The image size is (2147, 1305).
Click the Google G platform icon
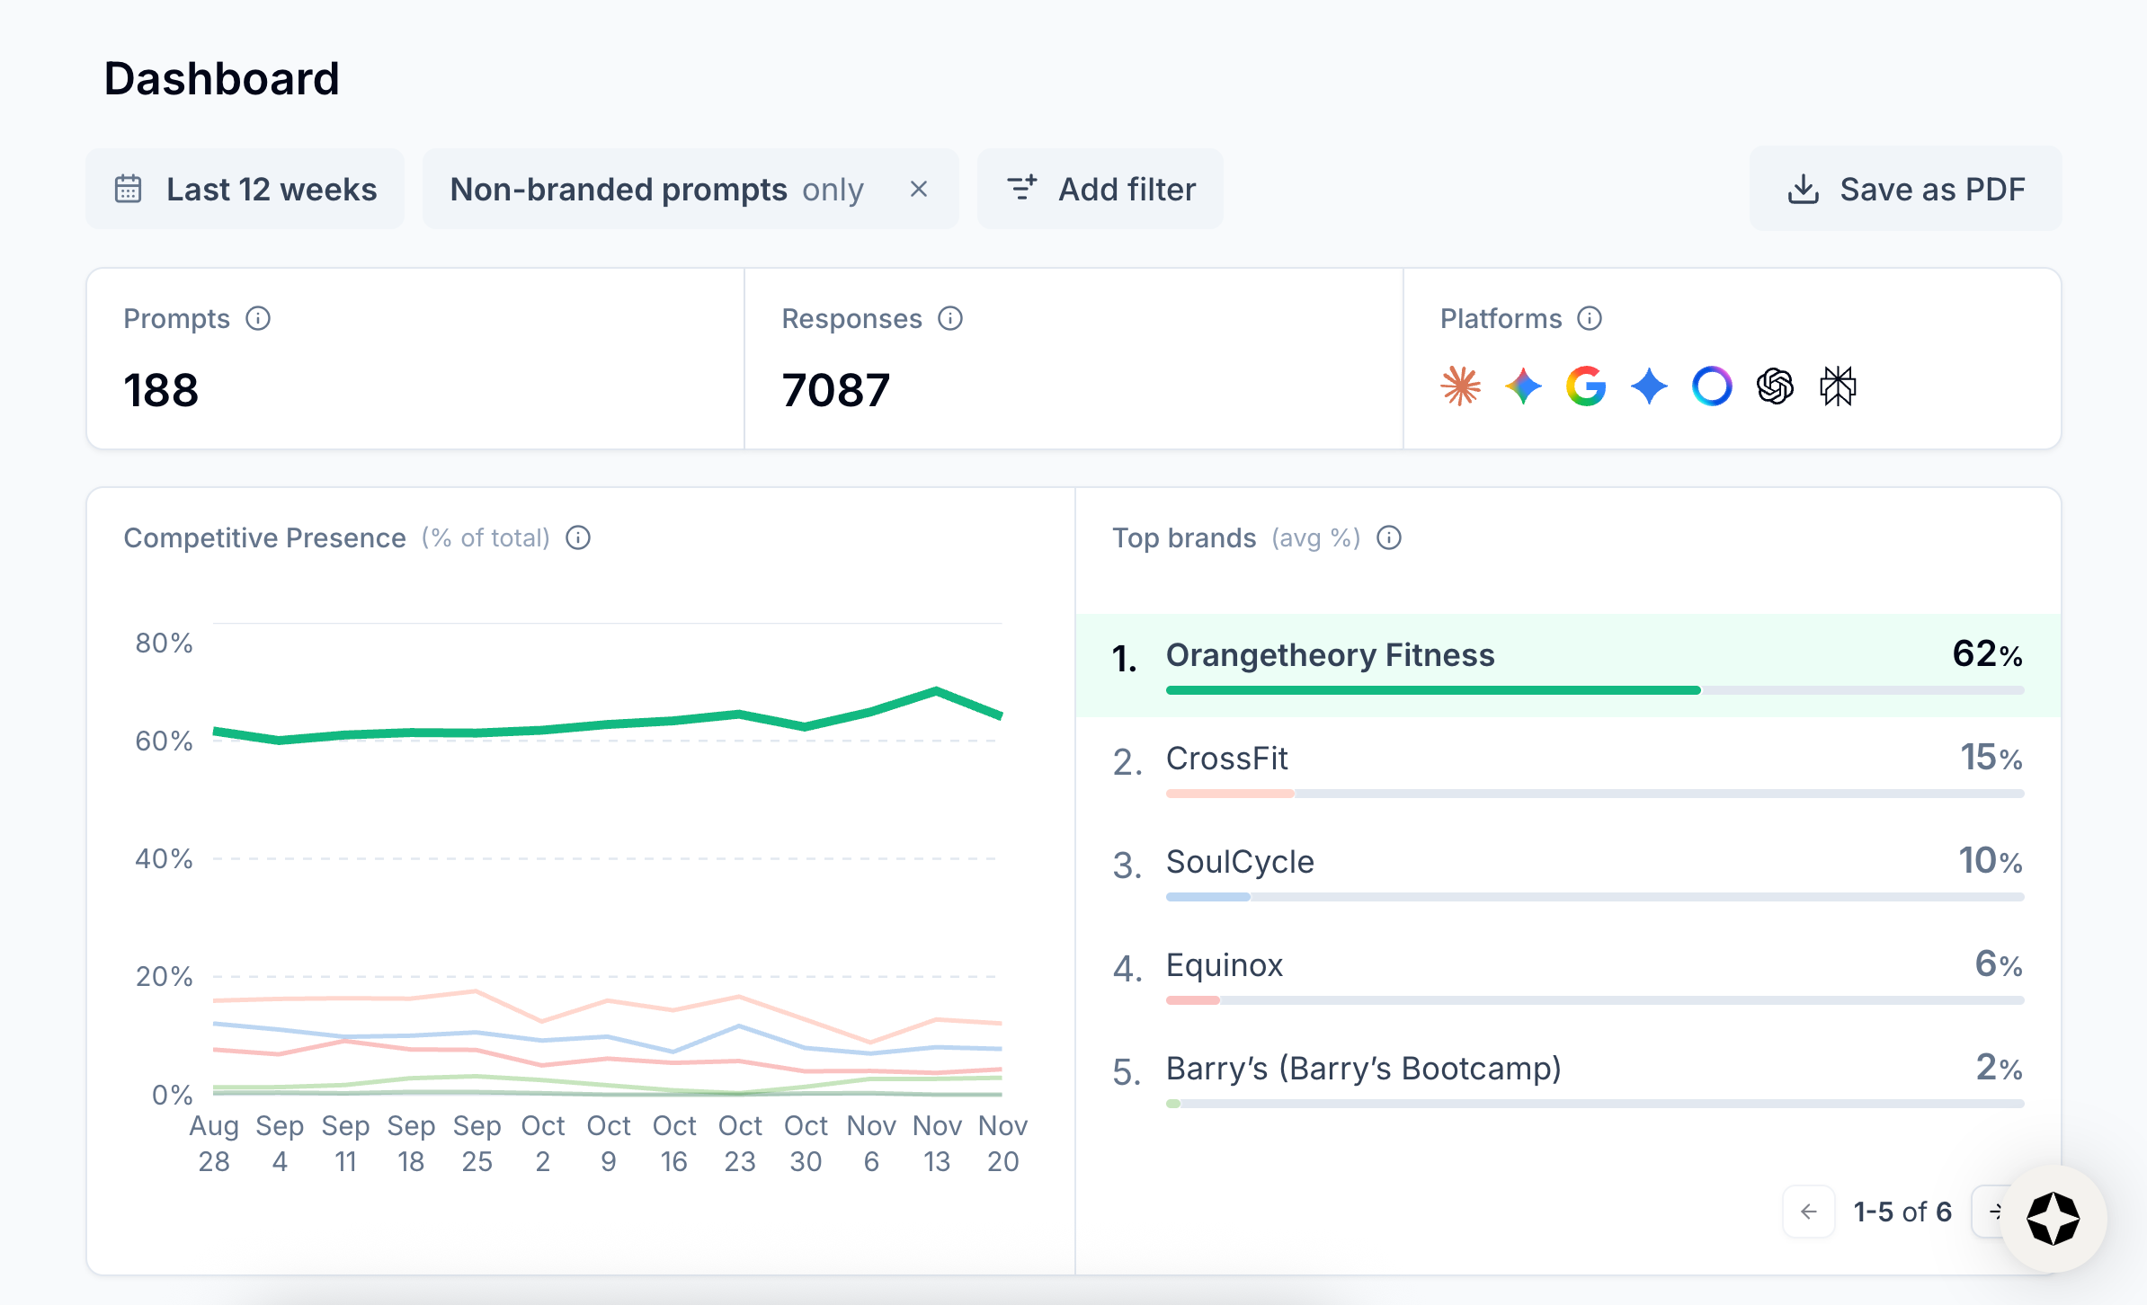pos(1586,386)
